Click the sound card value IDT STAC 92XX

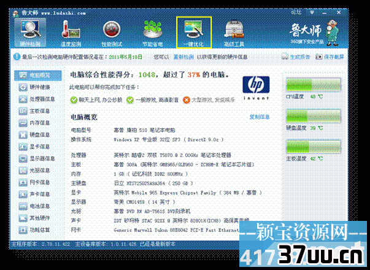point(182,221)
